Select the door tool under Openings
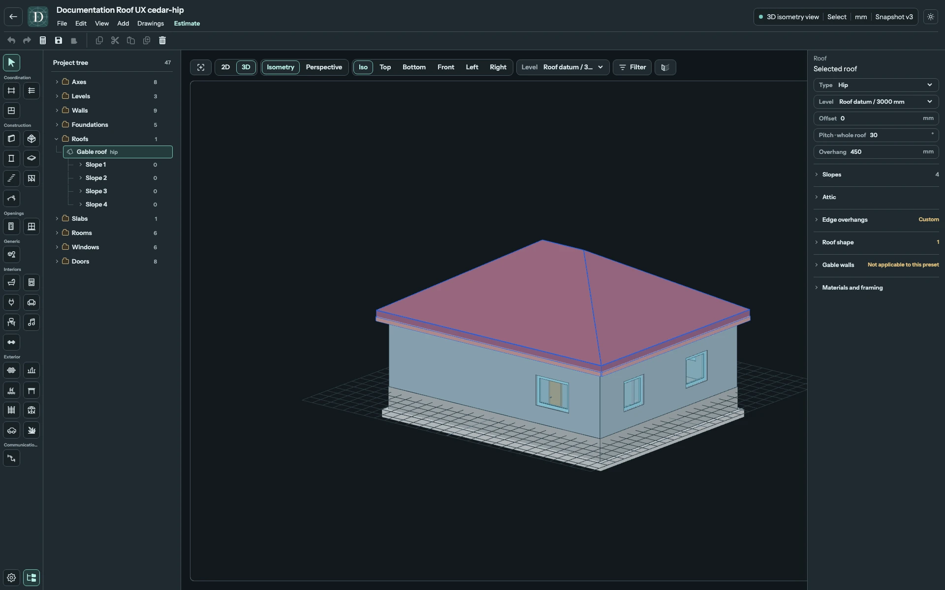 [x=11, y=227]
